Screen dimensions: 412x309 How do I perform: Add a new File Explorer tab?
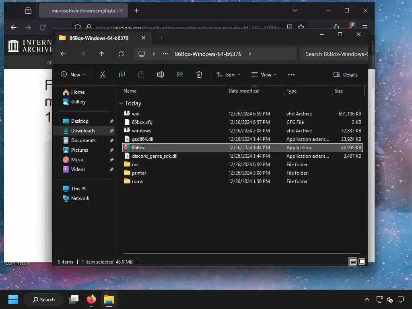coord(161,38)
